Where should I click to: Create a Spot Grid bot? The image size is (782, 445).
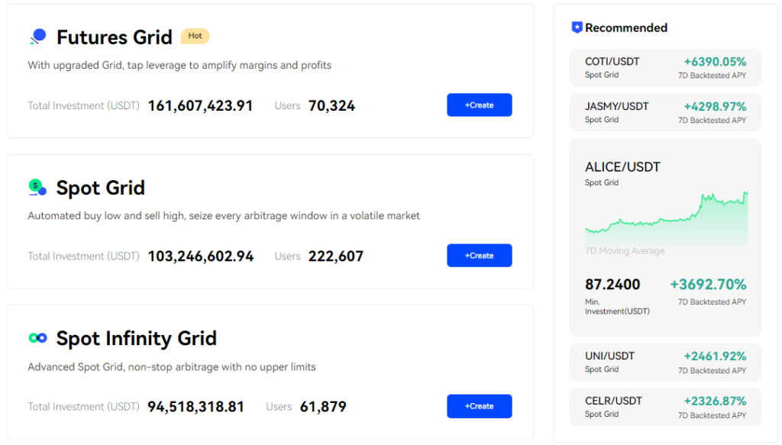click(x=479, y=255)
